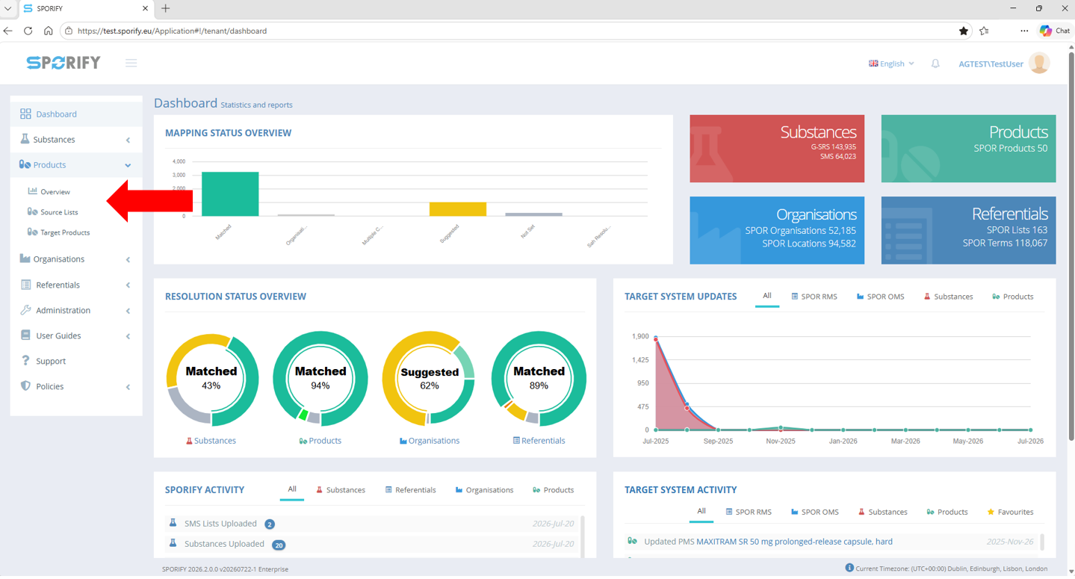Open AGTEST\TestUser account name

click(x=991, y=64)
